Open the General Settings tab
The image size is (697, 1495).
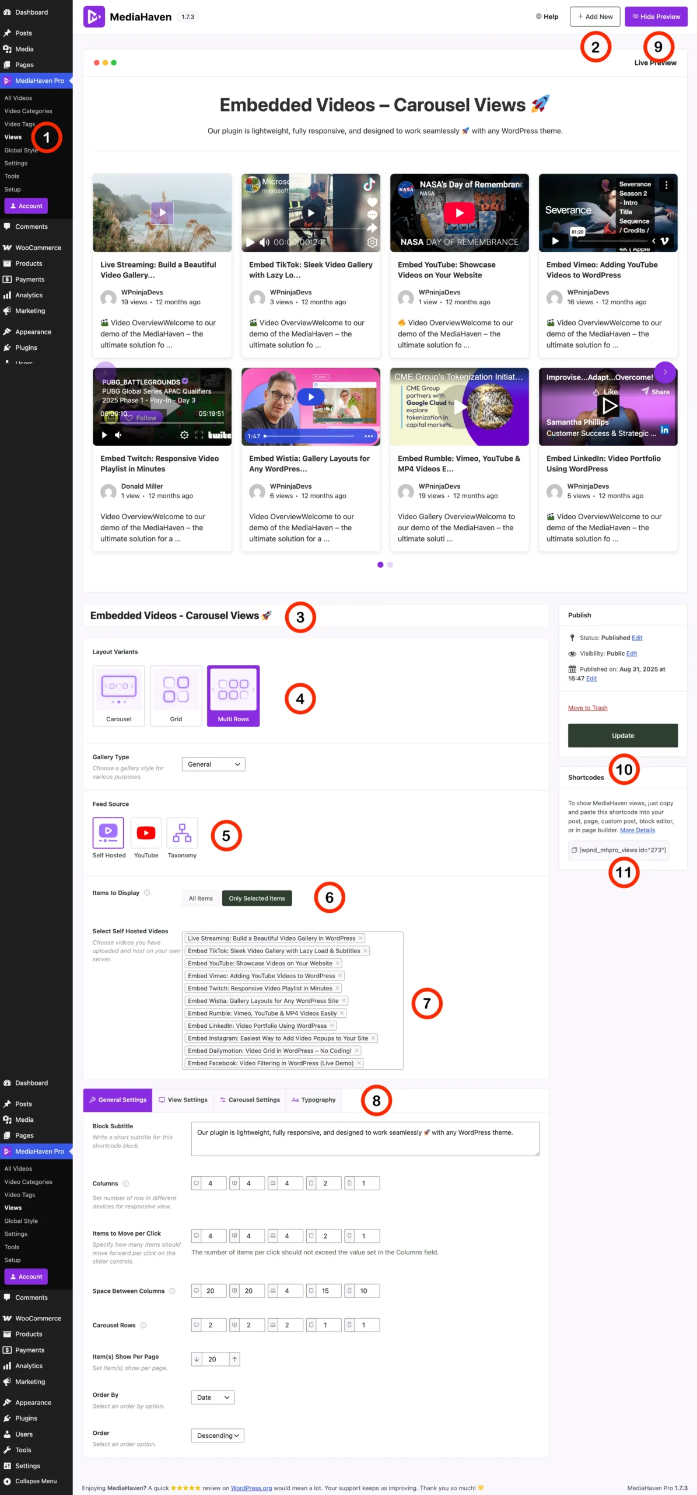tap(118, 1100)
